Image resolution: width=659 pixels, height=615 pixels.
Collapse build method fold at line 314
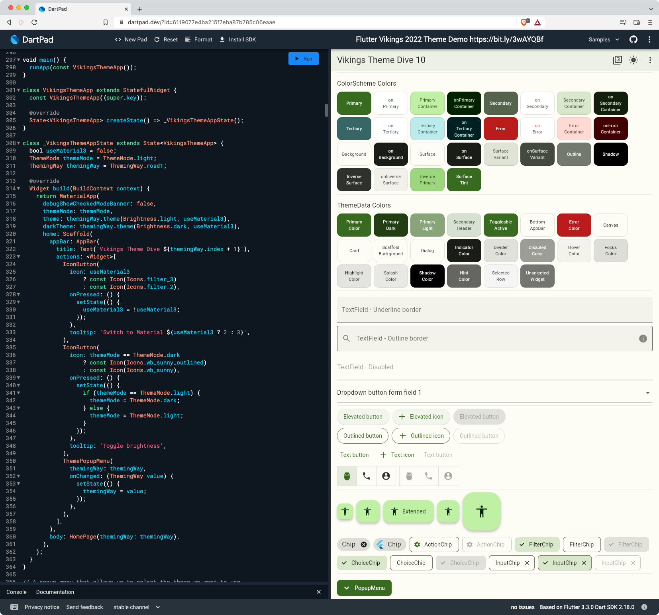(18, 188)
